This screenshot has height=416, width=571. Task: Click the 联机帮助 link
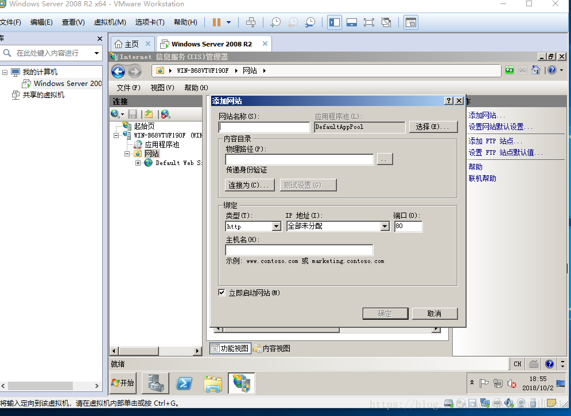[x=482, y=179]
